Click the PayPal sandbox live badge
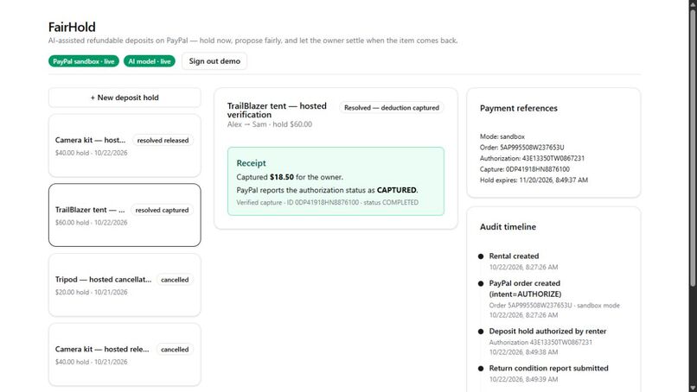The image size is (697, 392). (84, 61)
